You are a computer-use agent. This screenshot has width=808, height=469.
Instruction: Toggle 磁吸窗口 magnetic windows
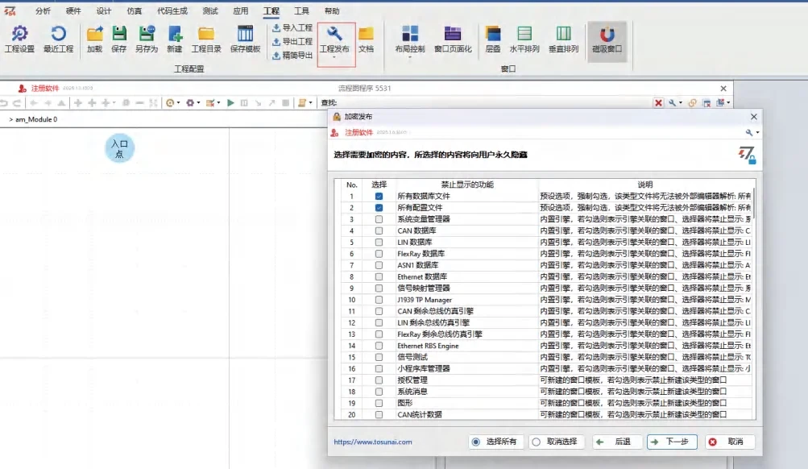(x=607, y=41)
